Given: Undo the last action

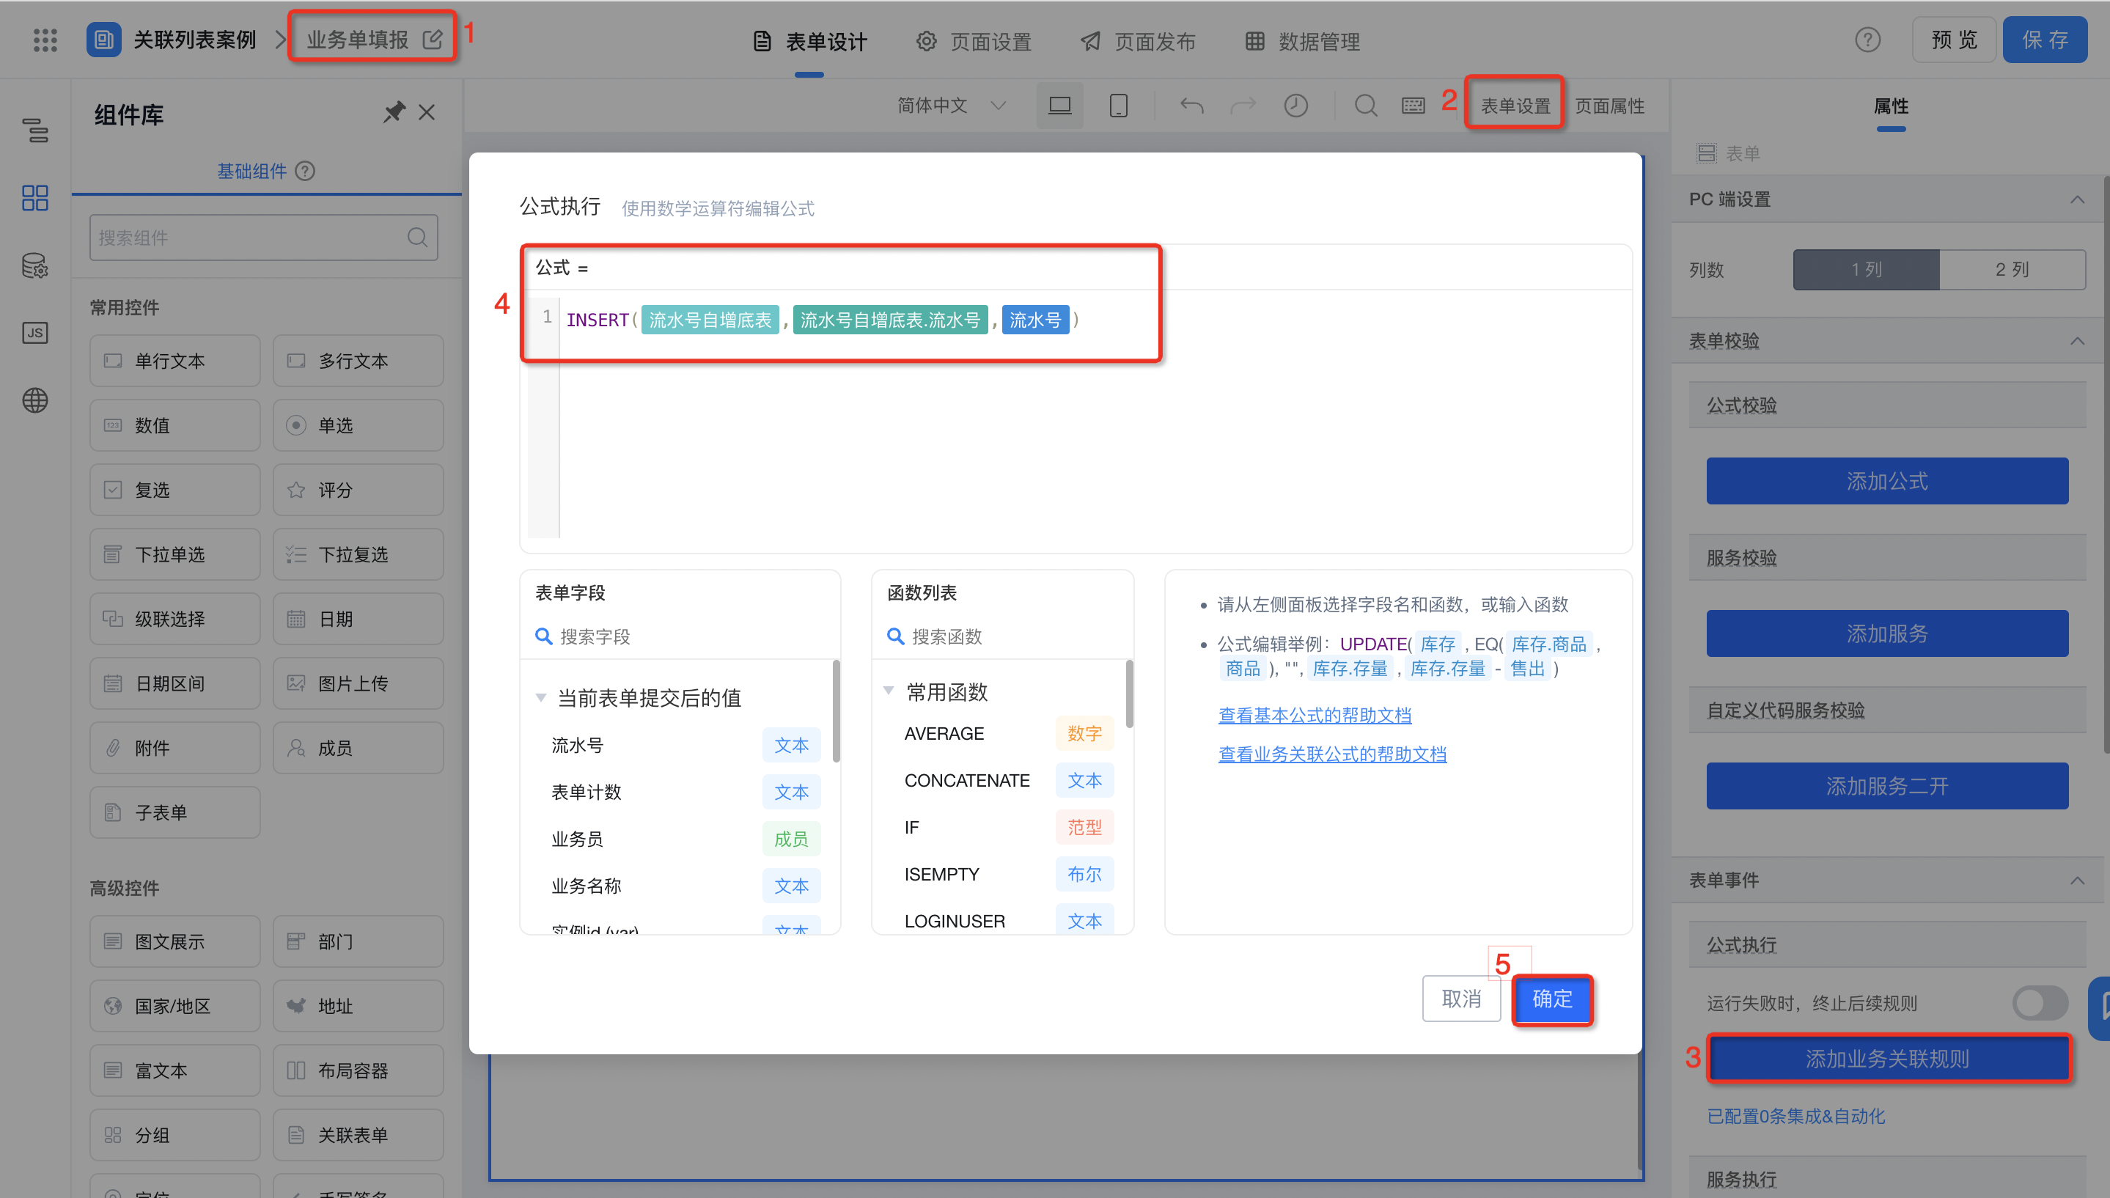Looking at the screenshot, I should pyautogui.click(x=1191, y=106).
